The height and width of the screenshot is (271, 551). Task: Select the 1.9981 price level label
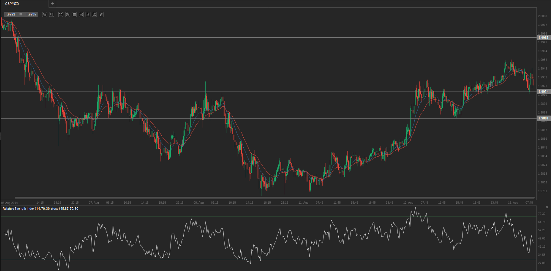pos(543,38)
